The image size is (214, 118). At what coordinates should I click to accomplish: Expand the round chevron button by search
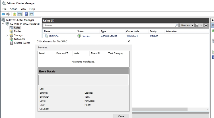pos(206,25)
